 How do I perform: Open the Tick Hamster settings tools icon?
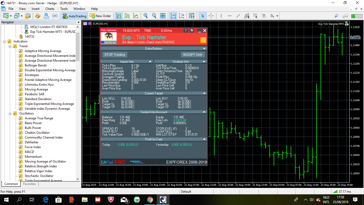192,30
